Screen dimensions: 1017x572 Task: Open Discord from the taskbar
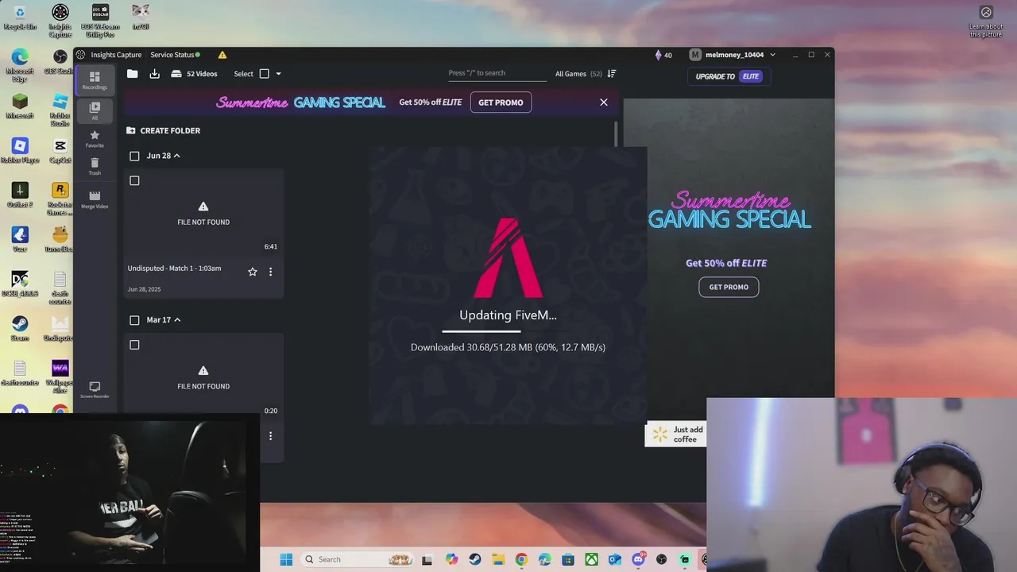pyautogui.click(x=638, y=559)
